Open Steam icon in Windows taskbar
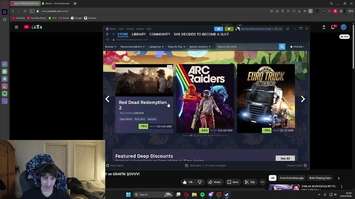Viewport: 355px width, 199px height. (x=227, y=195)
